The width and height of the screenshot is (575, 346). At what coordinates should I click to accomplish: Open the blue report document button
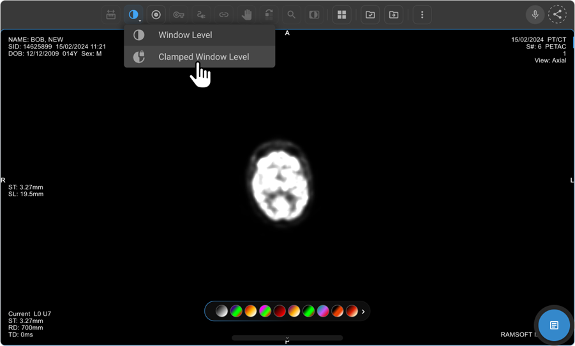click(x=553, y=326)
